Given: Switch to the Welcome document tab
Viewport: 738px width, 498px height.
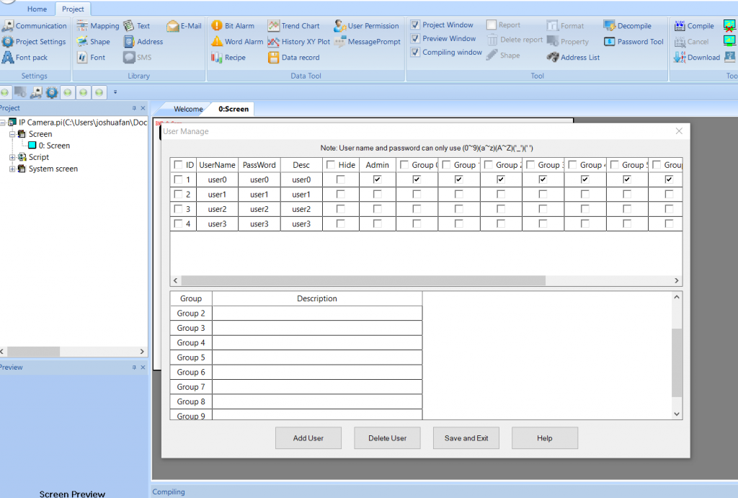Looking at the screenshot, I should click(x=188, y=110).
